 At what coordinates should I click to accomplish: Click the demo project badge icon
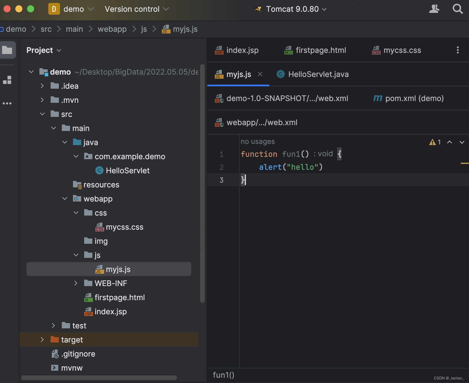coord(54,9)
